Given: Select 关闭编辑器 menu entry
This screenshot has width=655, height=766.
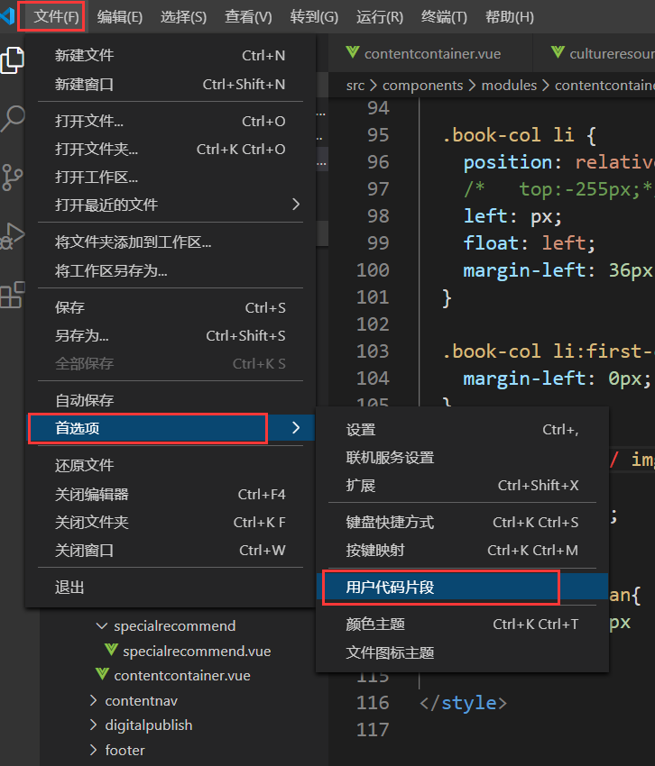Looking at the screenshot, I should [x=171, y=494].
